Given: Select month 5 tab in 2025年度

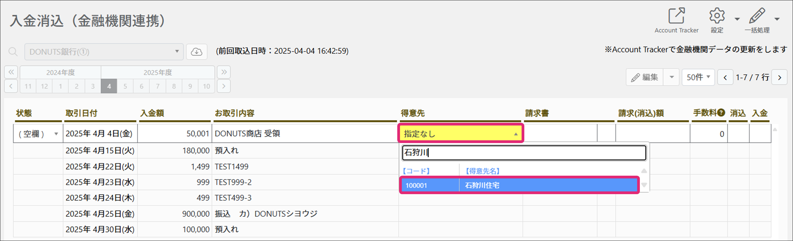Looking at the screenshot, I should 125,86.
